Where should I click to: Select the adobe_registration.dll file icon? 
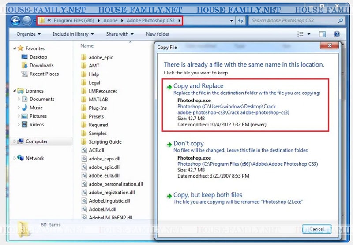[x=84, y=193]
